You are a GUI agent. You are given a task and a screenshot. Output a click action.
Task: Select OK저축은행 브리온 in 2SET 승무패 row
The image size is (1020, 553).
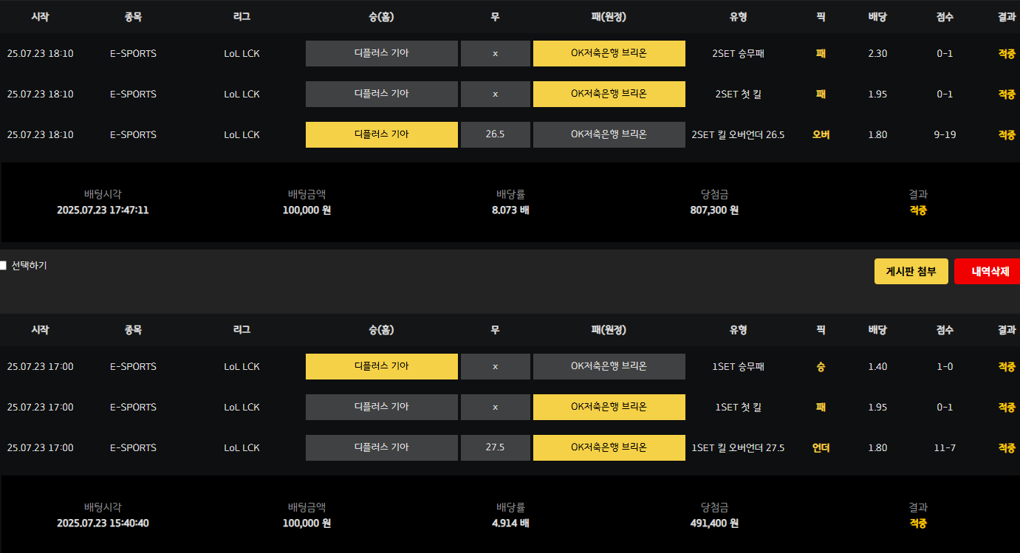[609, 53]
